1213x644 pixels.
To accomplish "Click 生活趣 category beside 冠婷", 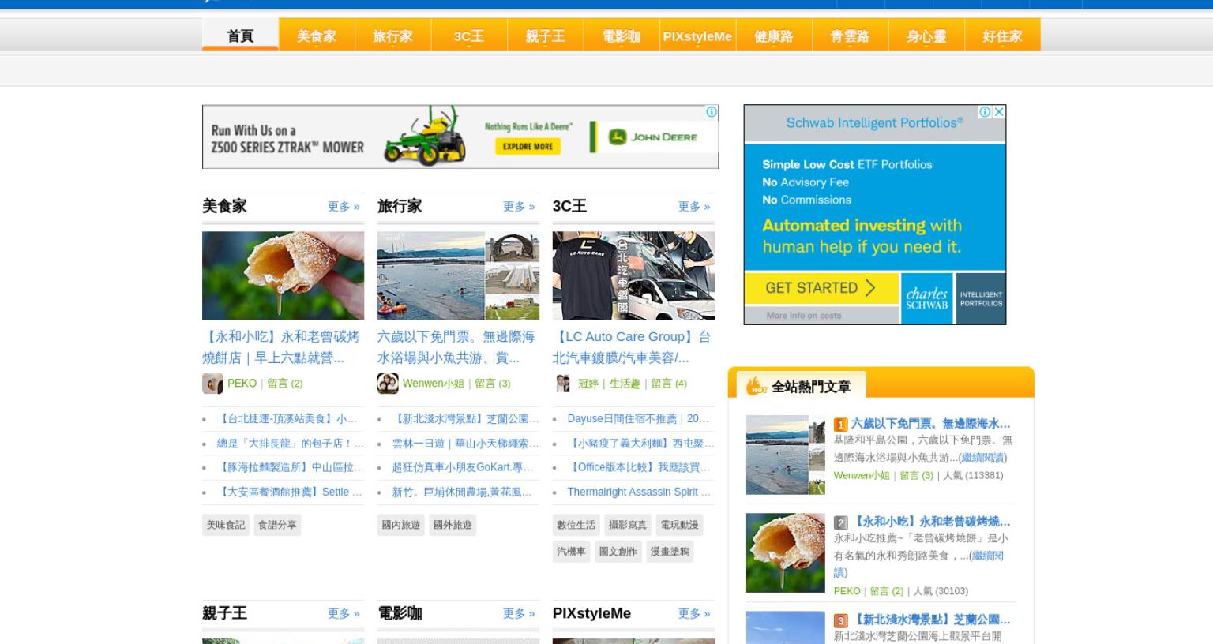I will pyautogui.click(x=625, y=384).
